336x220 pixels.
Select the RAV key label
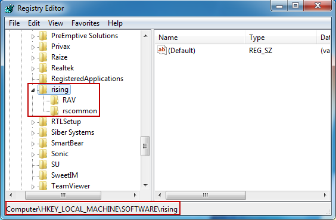pos(69,100)
